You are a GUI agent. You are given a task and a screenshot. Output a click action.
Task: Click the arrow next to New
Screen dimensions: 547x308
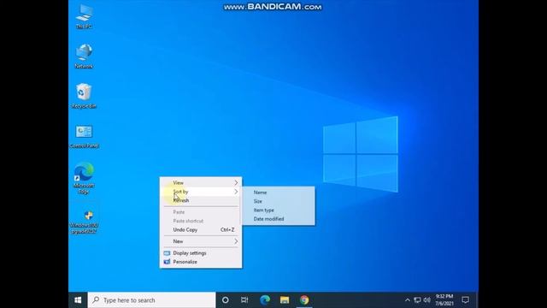pyautogui.click(x=236, y=241)
